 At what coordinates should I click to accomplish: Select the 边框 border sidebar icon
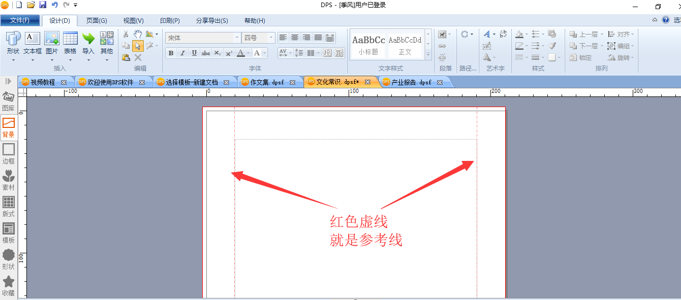click(8, 154)
